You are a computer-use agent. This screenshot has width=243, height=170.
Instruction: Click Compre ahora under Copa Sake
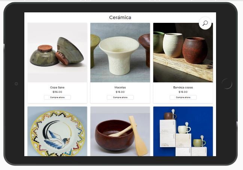57,97
